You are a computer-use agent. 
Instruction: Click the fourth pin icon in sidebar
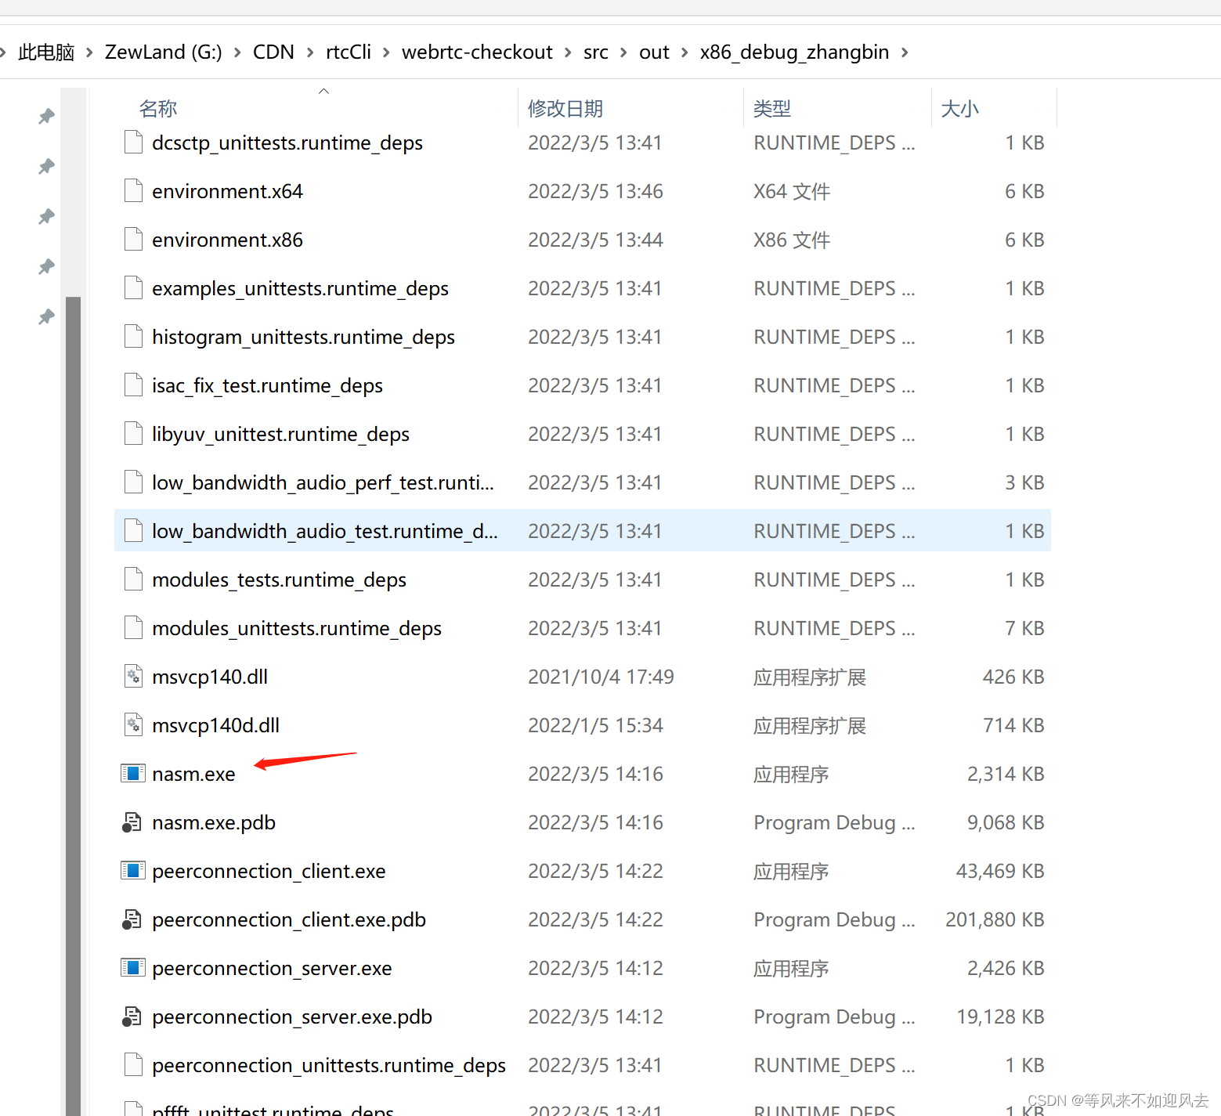point(46,267)
